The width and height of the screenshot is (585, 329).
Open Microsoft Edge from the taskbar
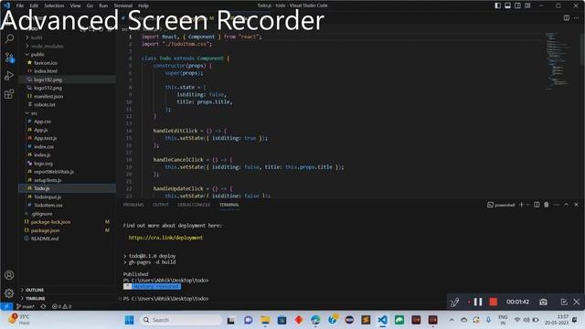[315, 320]
